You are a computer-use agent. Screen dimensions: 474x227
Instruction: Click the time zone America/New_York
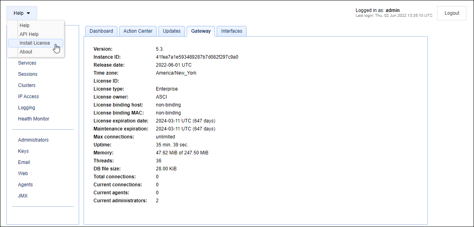coord(176,73)
